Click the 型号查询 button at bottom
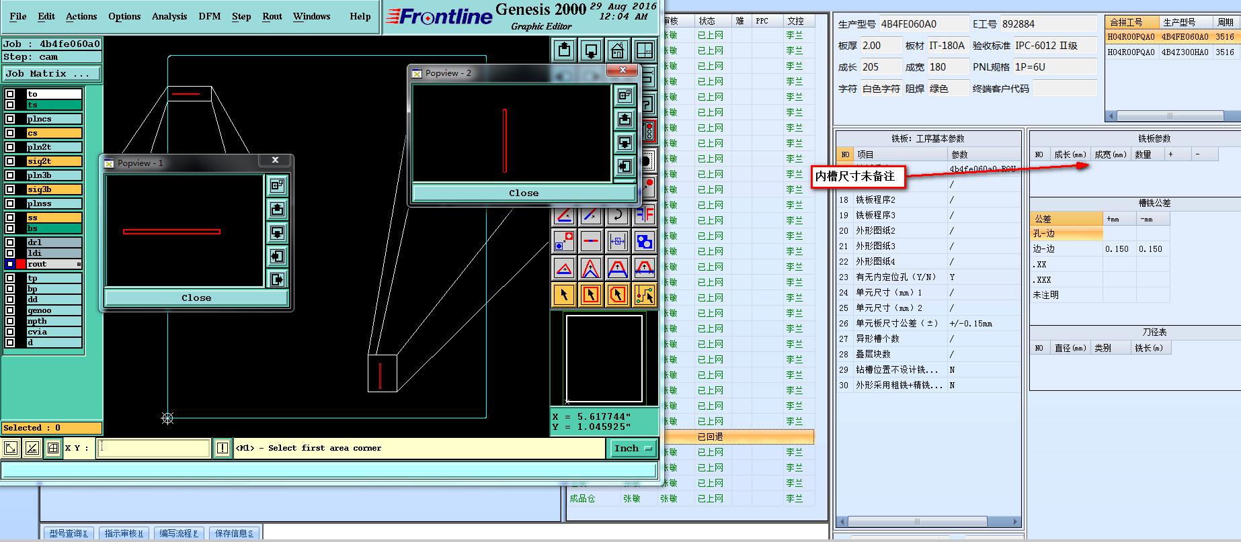This screenshot has height=542, width=1241. 69,533
